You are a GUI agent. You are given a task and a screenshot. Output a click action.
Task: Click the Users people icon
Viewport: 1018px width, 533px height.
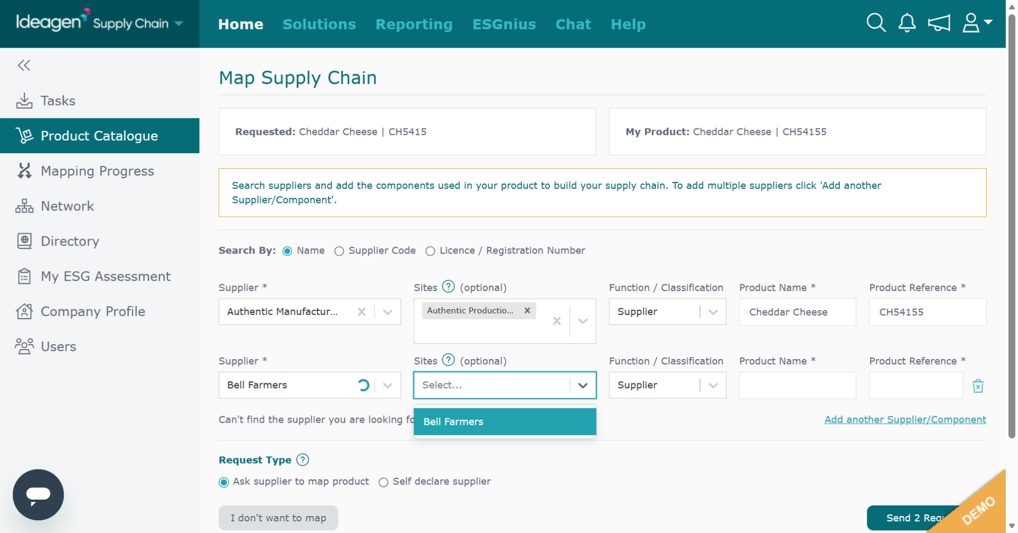(24, 346)
